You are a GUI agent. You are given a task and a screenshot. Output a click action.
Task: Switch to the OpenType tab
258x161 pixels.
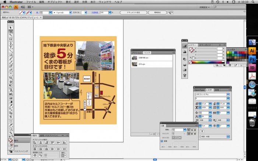(199, 90)
